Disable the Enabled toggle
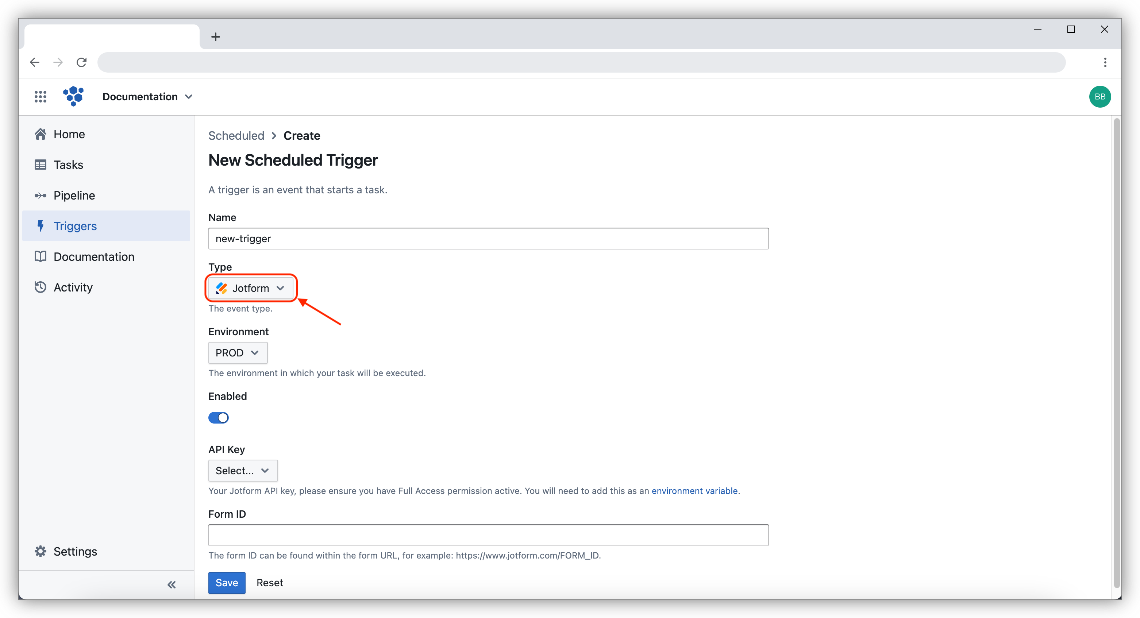 click(x=219, y=417)
